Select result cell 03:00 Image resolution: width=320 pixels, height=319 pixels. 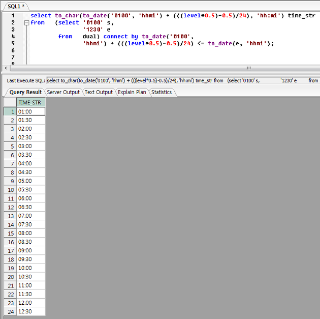(31, 147)
